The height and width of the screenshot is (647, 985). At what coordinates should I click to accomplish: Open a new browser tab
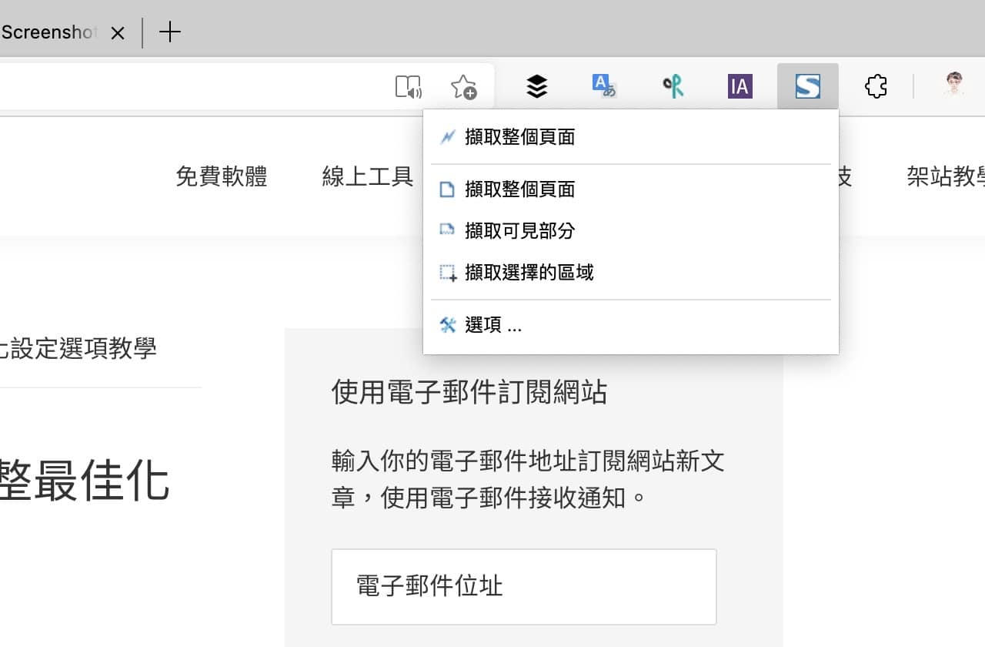pyautogui.click(x=170, y=32)
